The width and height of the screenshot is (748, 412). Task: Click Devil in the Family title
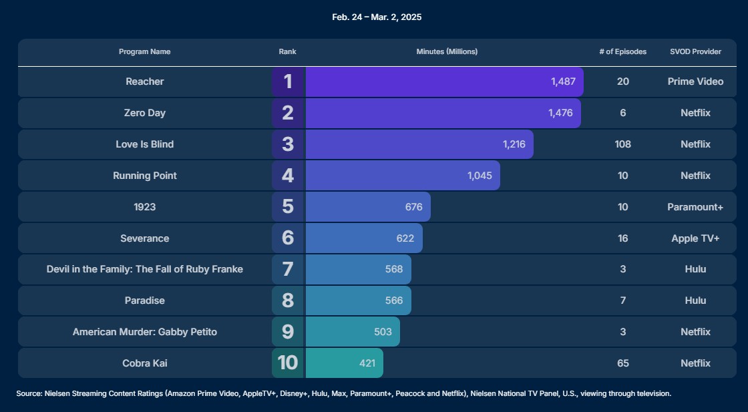(x=144, y=269)
